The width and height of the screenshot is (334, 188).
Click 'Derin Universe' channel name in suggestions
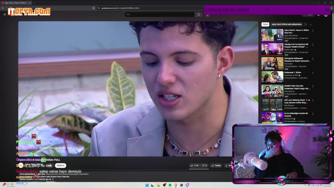[289, 91]
